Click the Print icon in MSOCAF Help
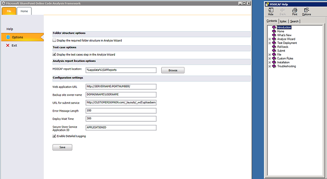 (295, 10)
